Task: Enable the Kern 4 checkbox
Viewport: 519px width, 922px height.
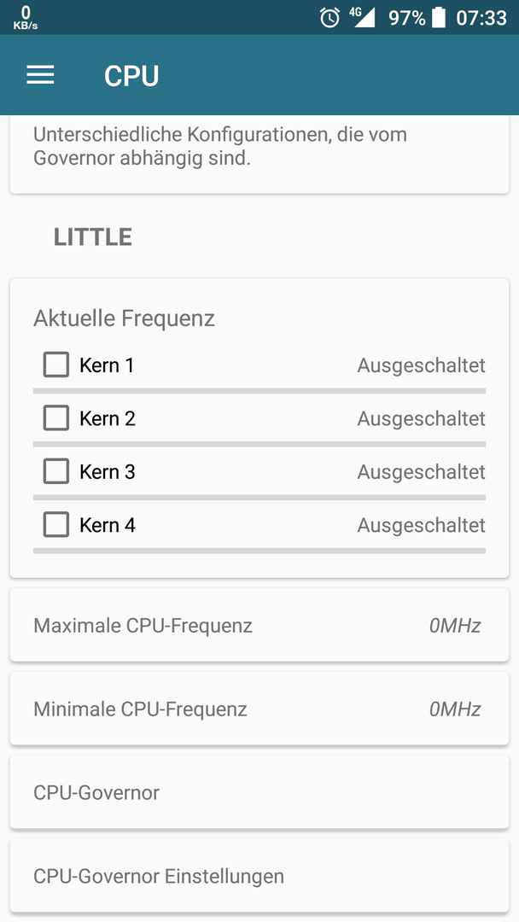Action: pos(55,524)
